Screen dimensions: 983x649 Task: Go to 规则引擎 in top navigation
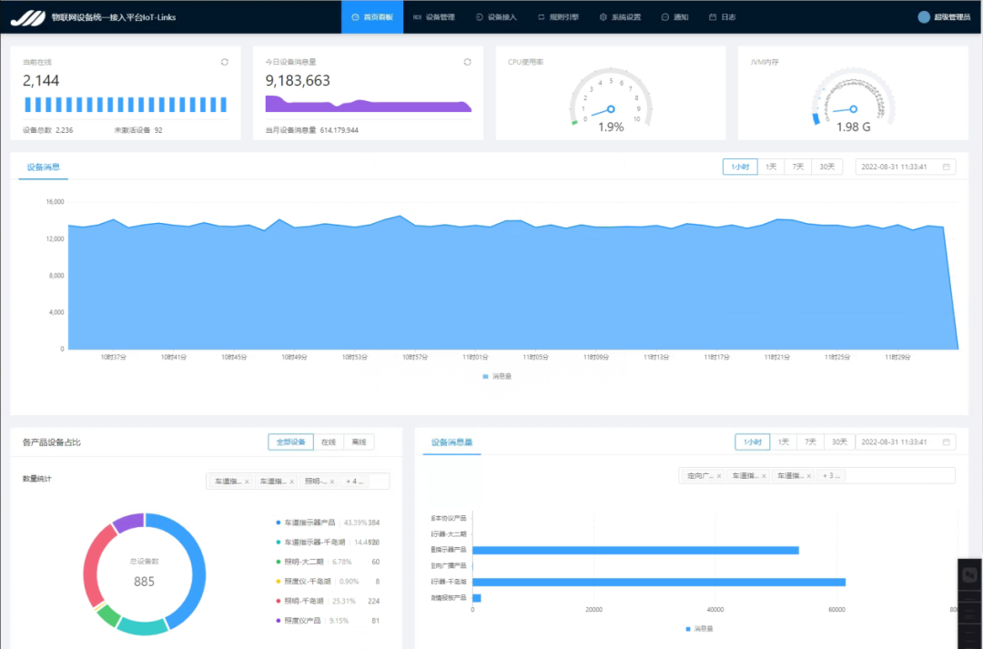[x=559, y=16]
